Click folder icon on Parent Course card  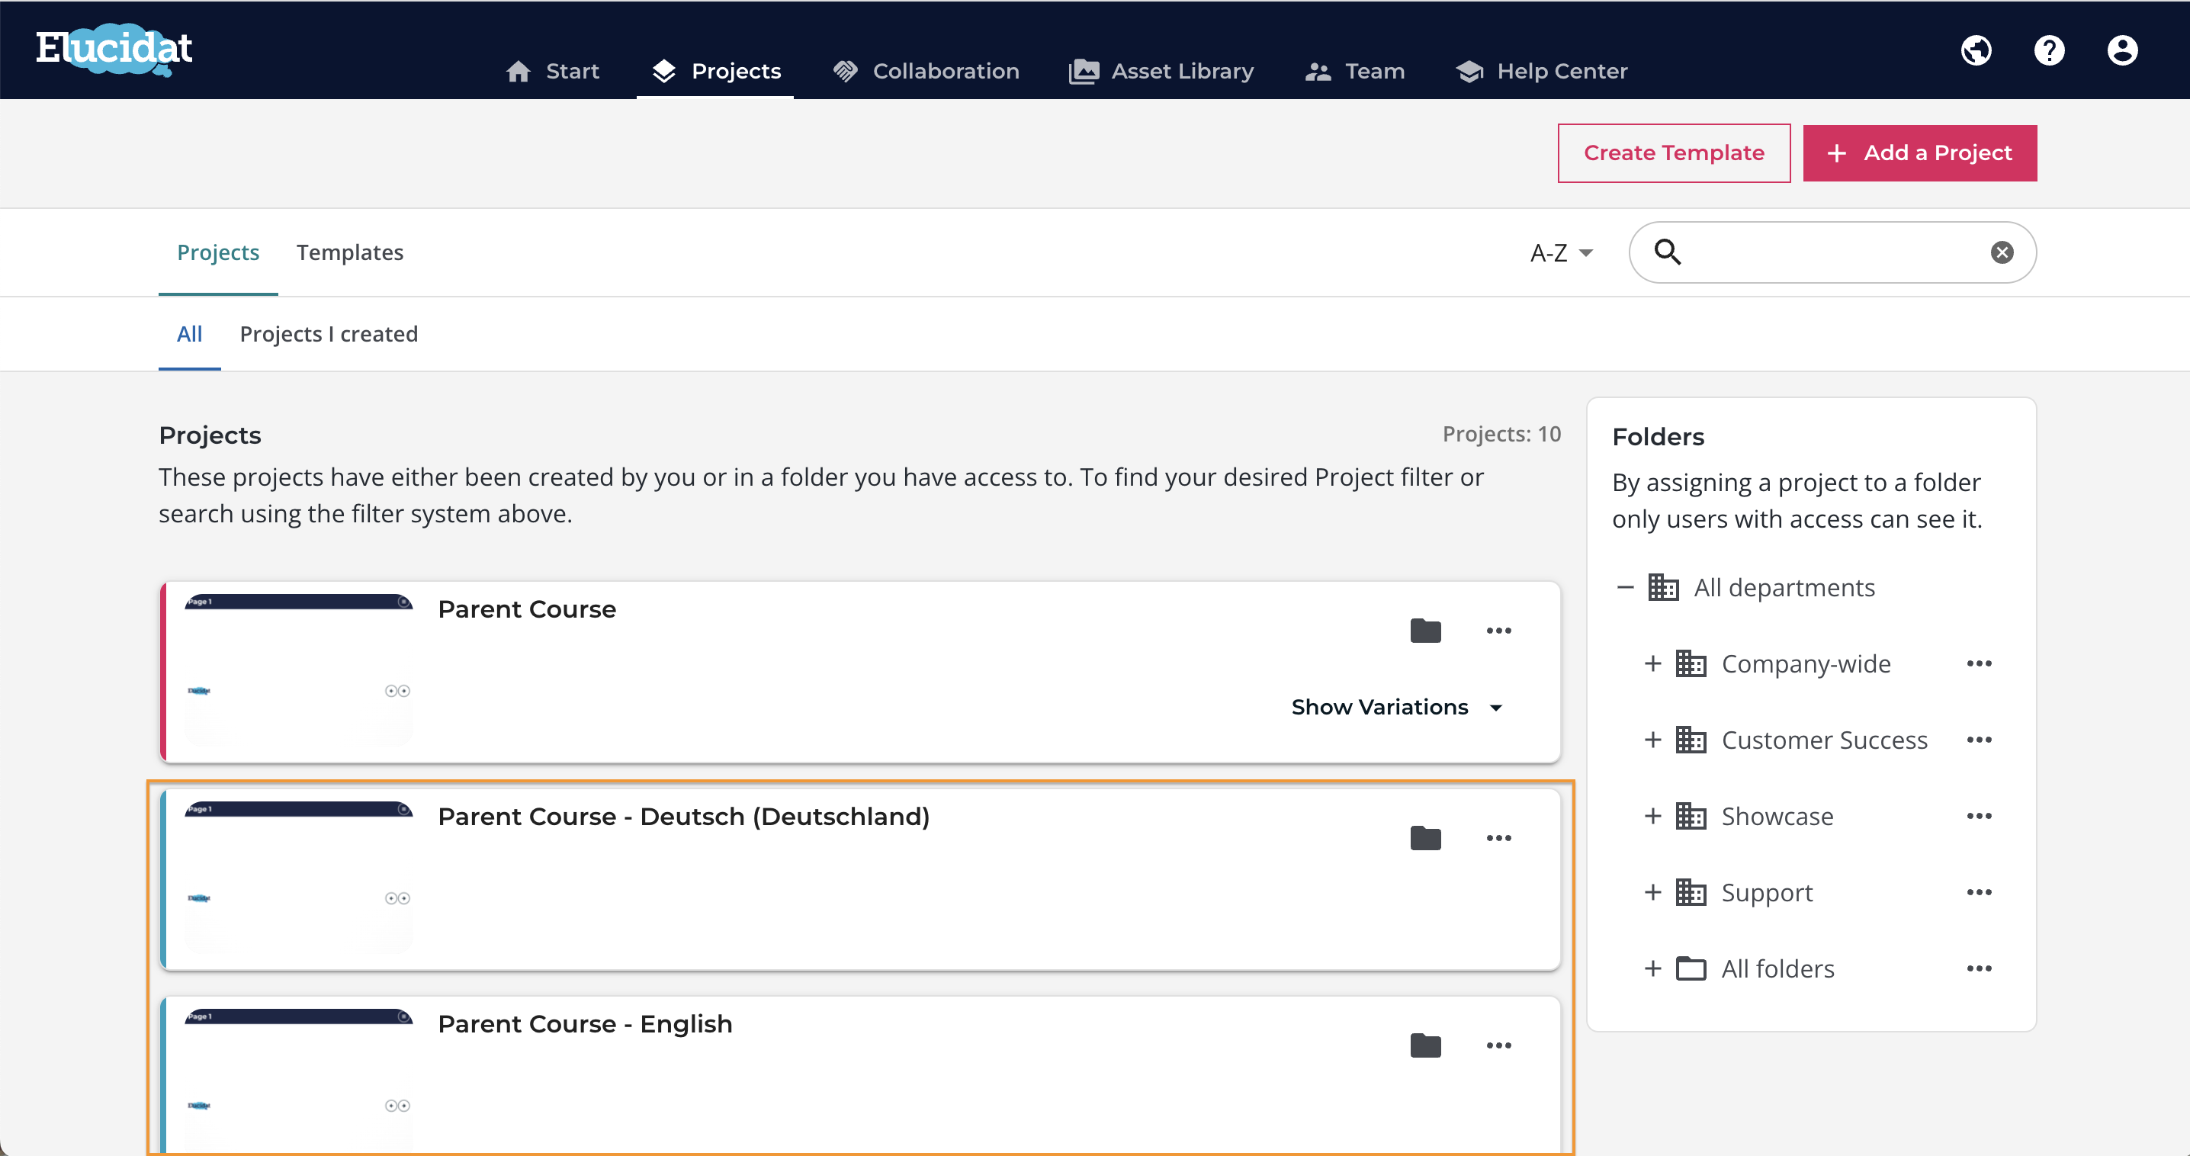(x=1425, y=631)
